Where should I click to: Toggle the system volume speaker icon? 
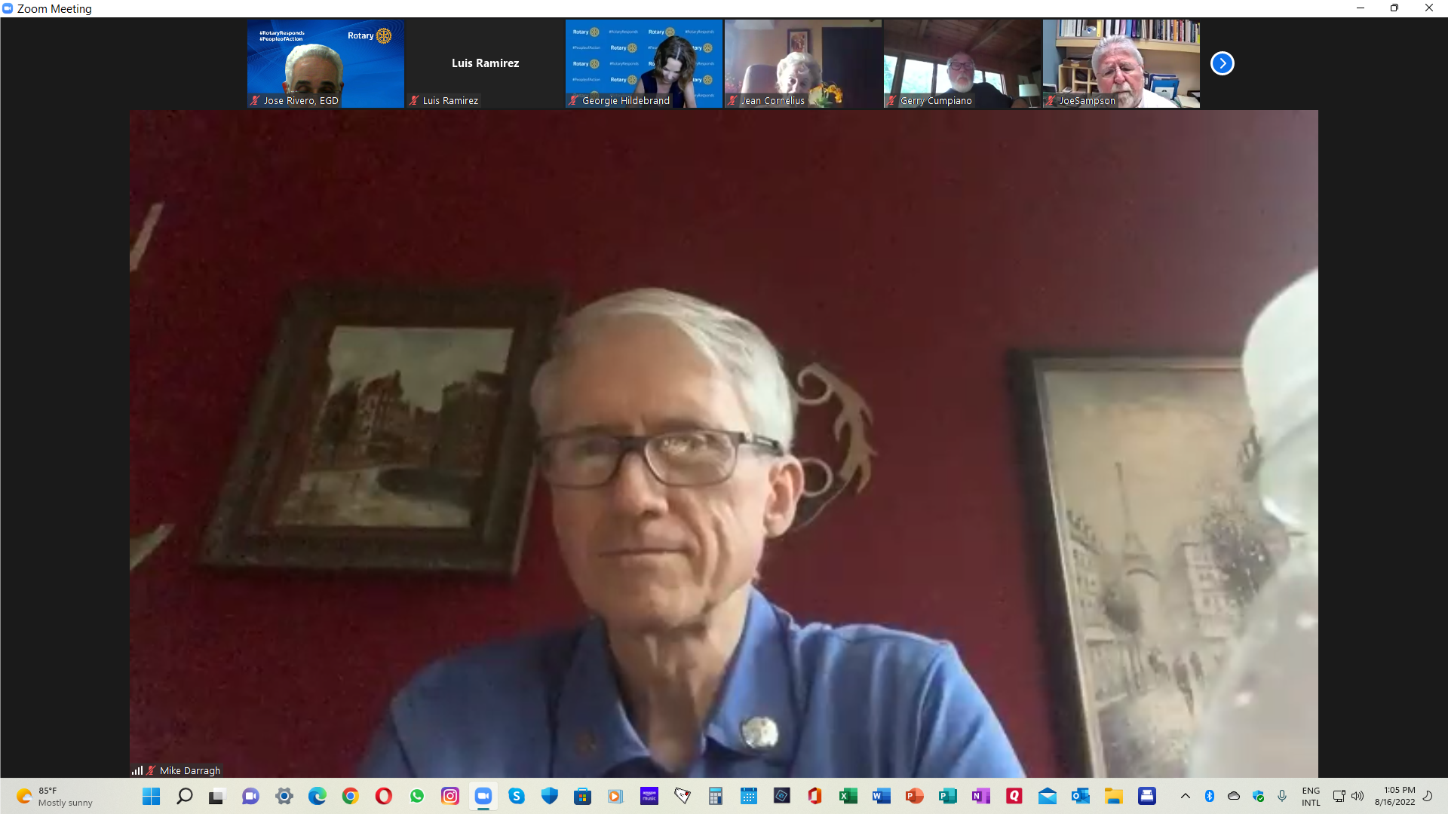coord(1357,796)
